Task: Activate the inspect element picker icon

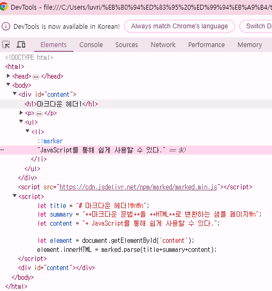Action: 6,45
